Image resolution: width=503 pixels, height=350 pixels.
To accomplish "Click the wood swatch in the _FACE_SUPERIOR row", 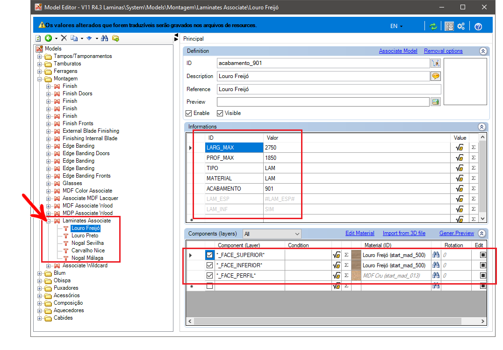I will pyautogui.click(x=356, y=255).
